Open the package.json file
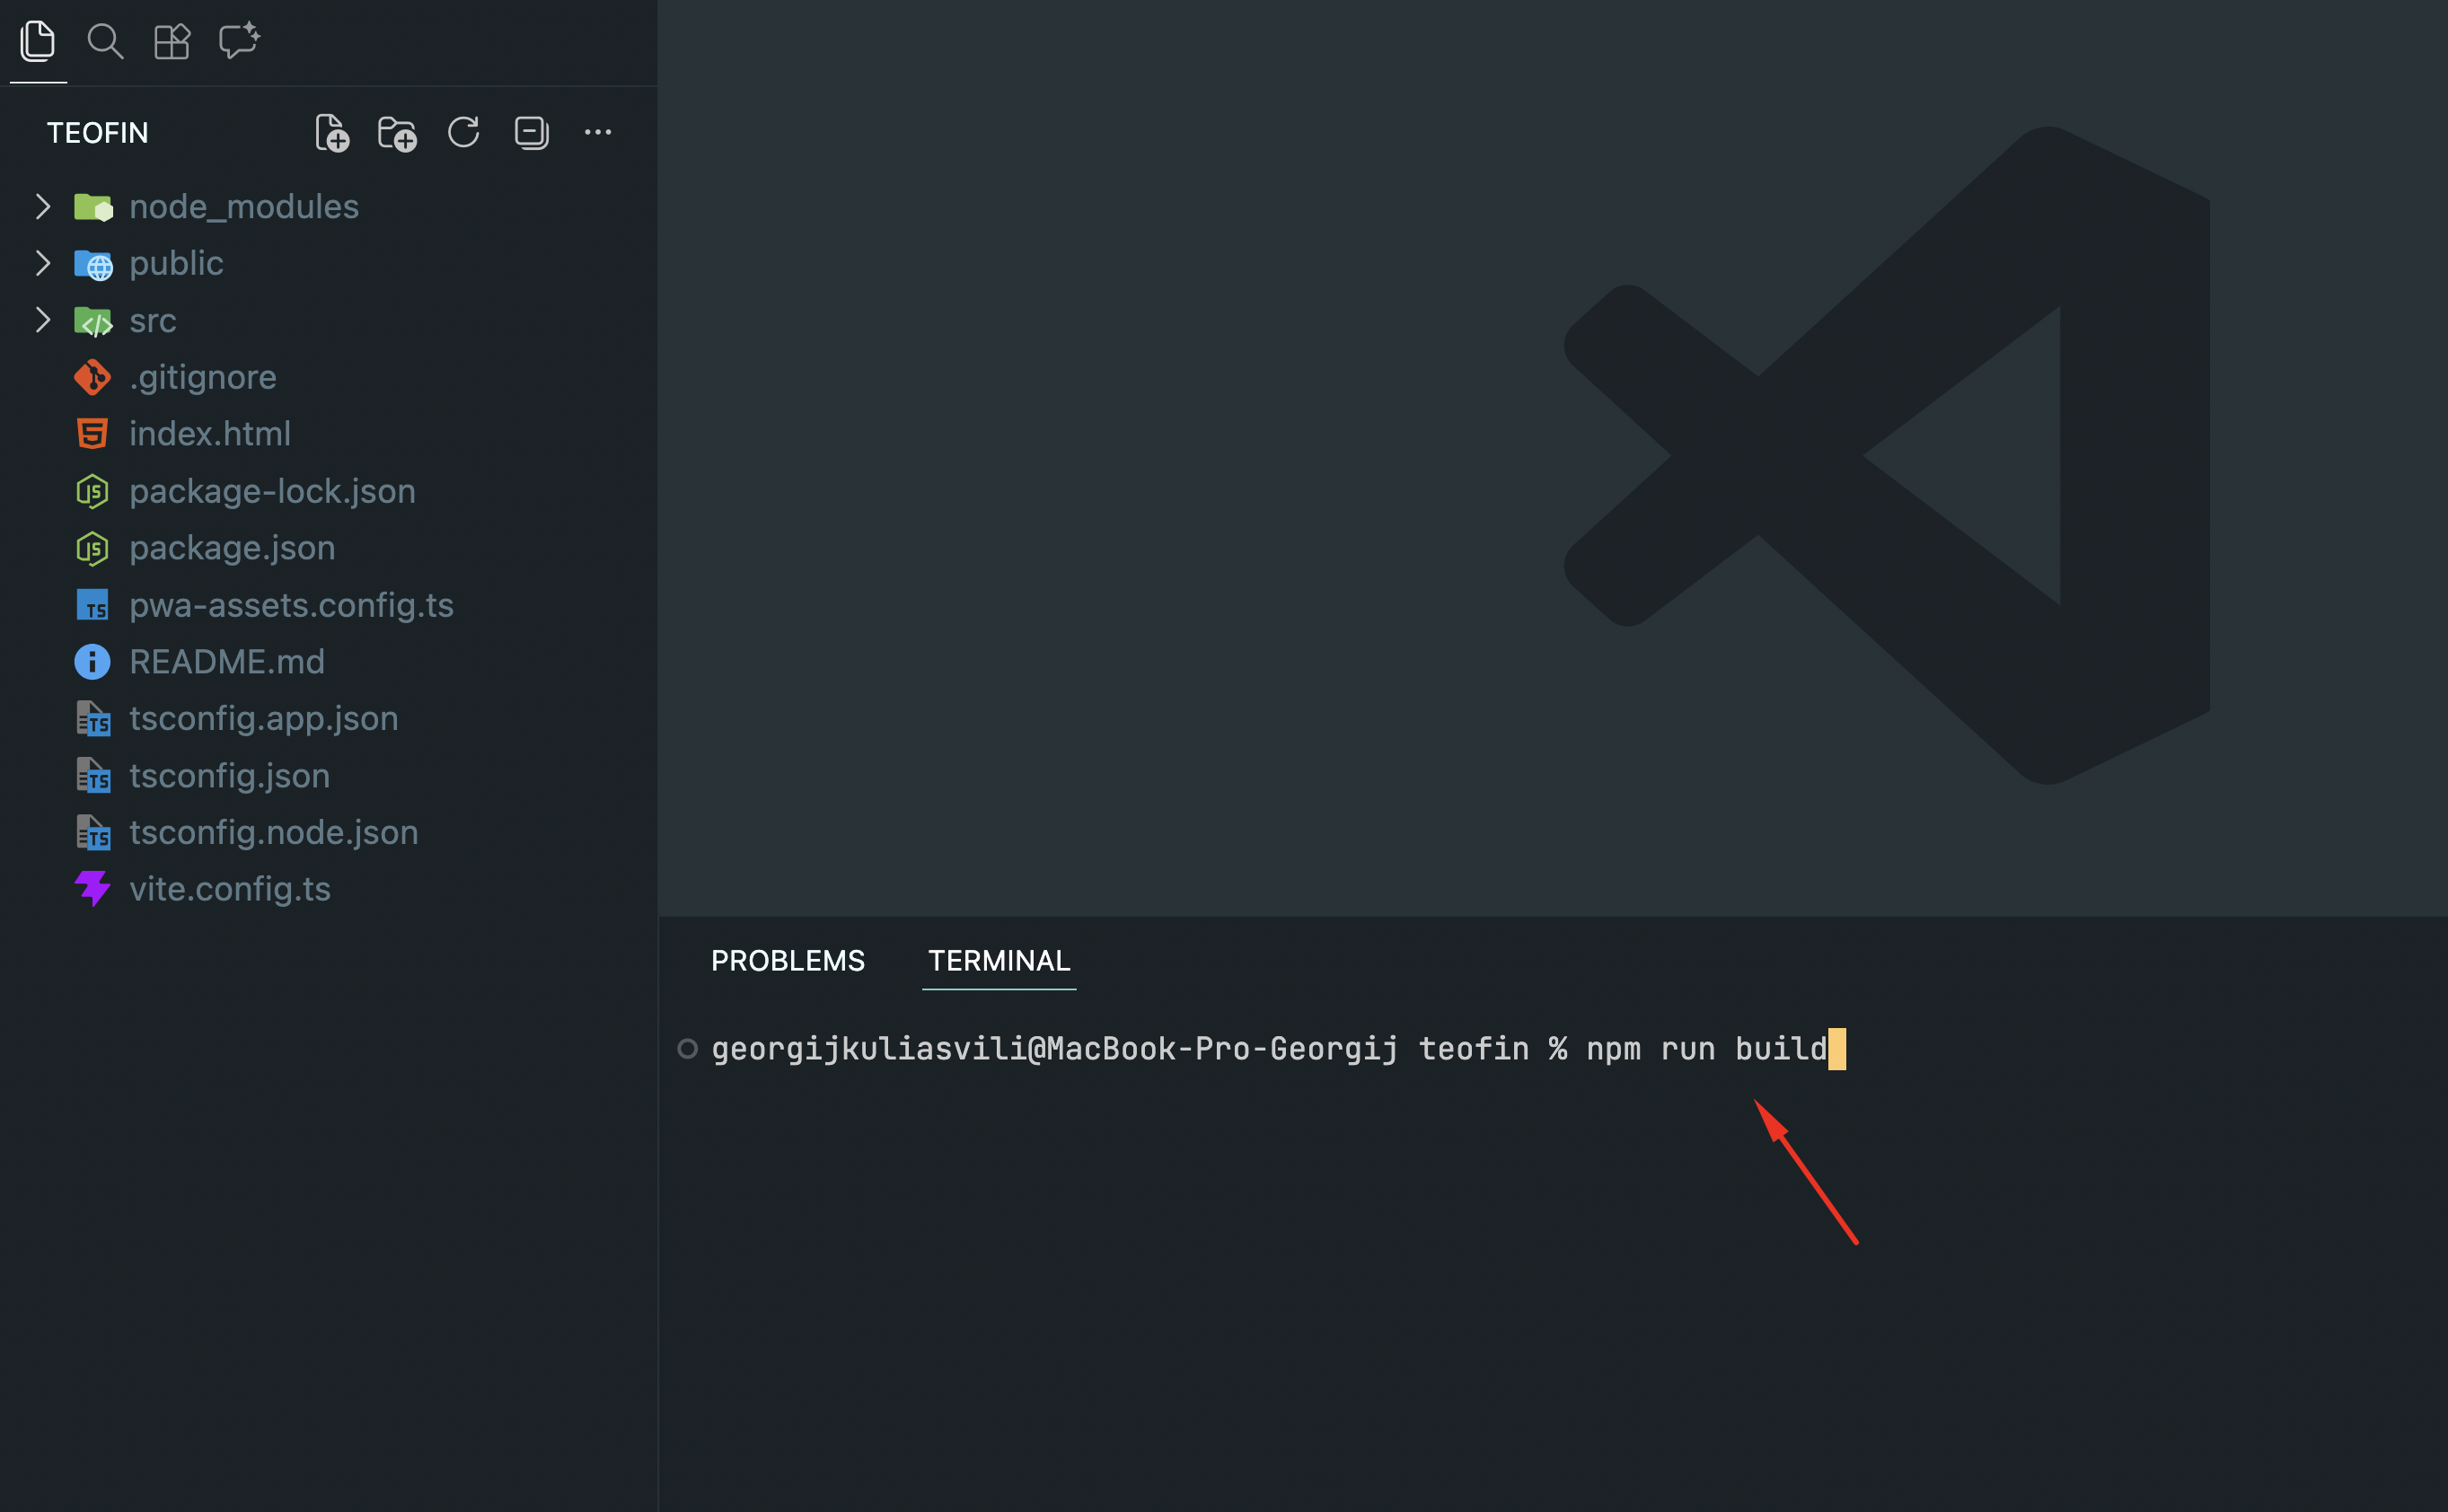The height and width of the screenshot is (1512, 2448). coord(232,548)
